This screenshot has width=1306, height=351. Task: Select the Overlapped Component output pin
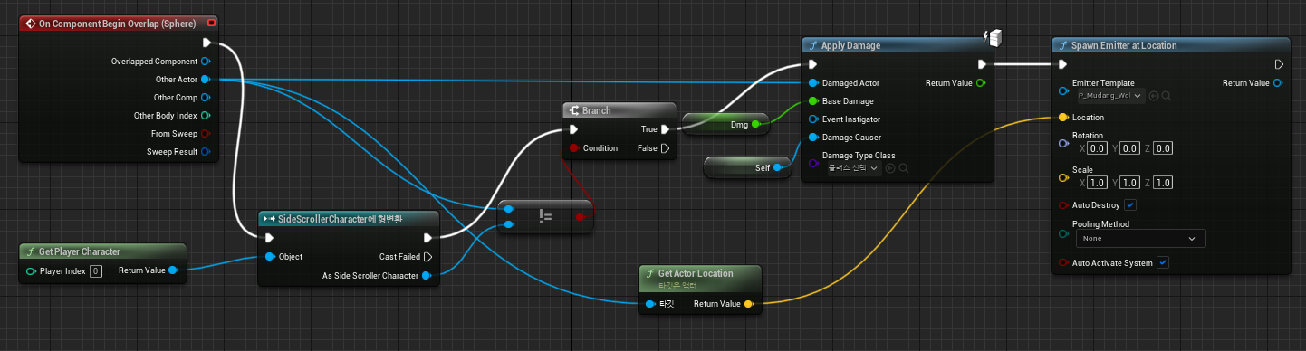(x=206, y=62)
